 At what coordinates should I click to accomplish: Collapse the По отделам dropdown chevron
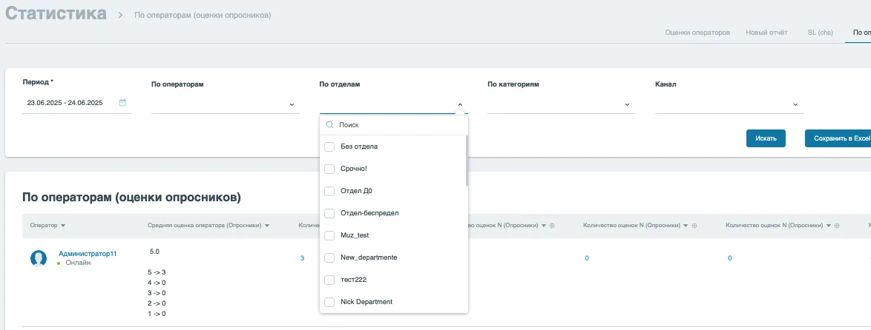click(x=460, y=104)
